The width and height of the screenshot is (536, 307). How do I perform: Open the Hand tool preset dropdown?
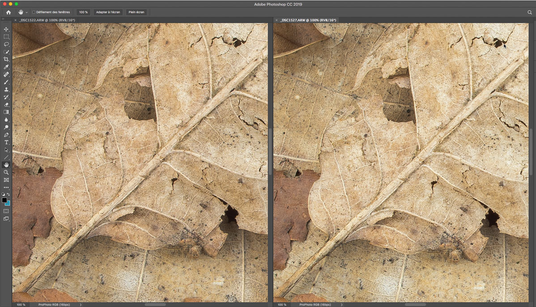point(26,12)
